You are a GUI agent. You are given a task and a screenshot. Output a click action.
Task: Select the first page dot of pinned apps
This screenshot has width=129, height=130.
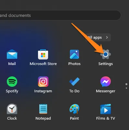(x=126, y=84)
